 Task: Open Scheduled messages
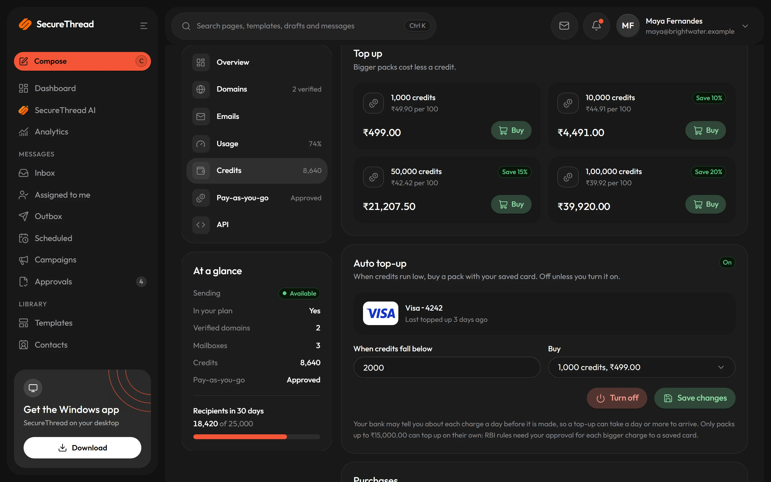[82, 238]
